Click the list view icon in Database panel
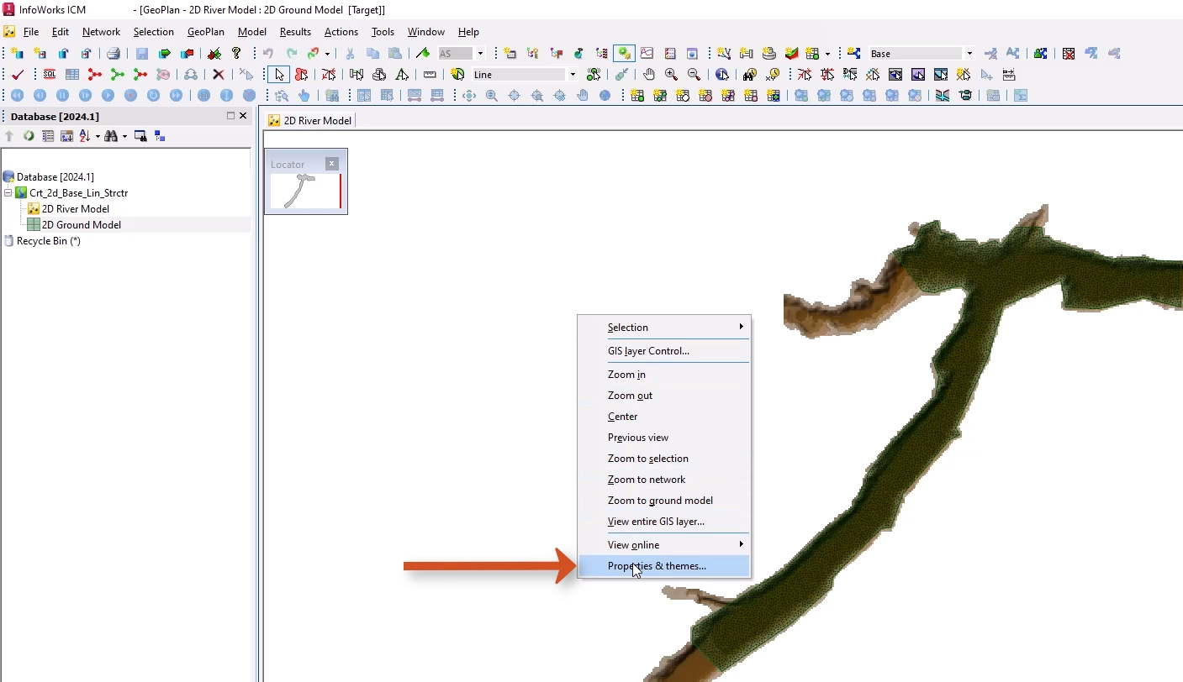 click(x=48, y=136)
